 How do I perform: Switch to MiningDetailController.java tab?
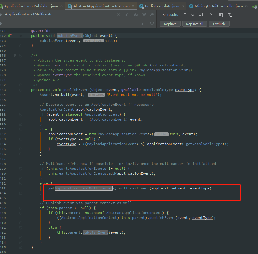(219, 6)
